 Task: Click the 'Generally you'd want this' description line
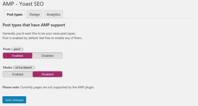click(39, 34)
